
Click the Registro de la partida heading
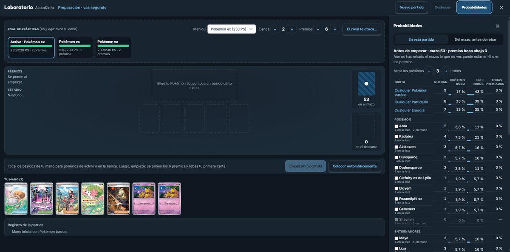tap(25, 225)
